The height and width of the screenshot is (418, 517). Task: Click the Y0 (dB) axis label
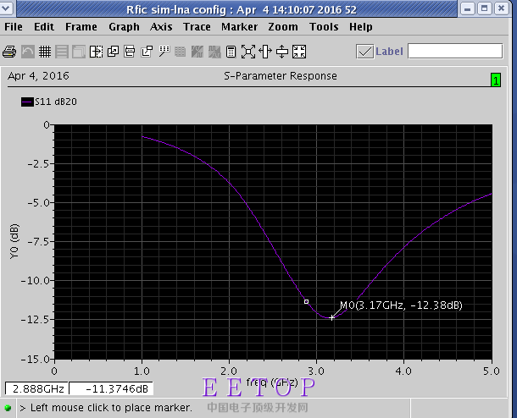[x=14, y=242]
